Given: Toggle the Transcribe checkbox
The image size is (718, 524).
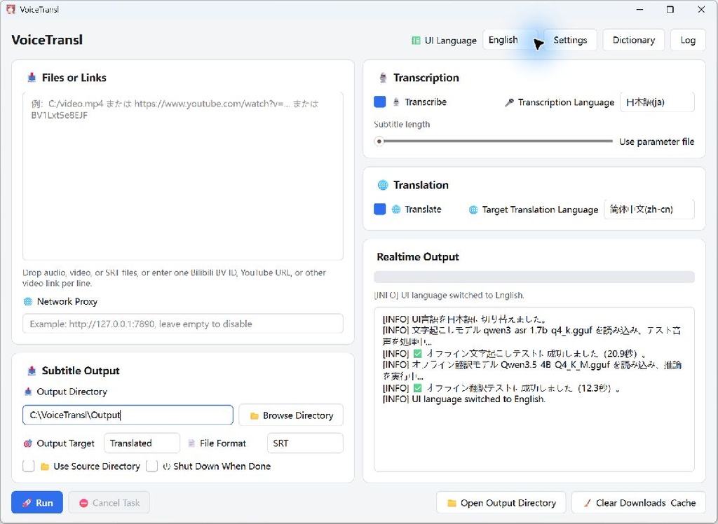Looking at the screenshot, I should (379, 102).
